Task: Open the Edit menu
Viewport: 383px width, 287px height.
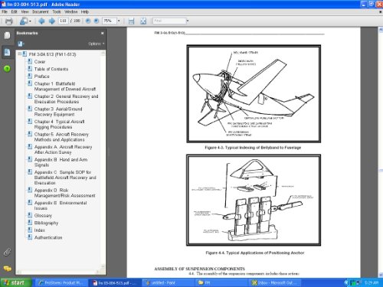Action: coord(14,11)
